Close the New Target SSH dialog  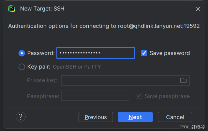point(198,9)
